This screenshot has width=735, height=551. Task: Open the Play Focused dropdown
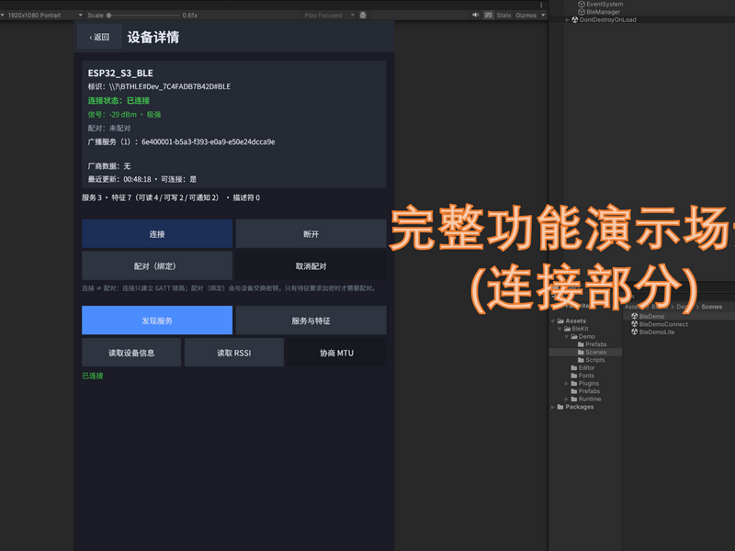tap(329, 15)
